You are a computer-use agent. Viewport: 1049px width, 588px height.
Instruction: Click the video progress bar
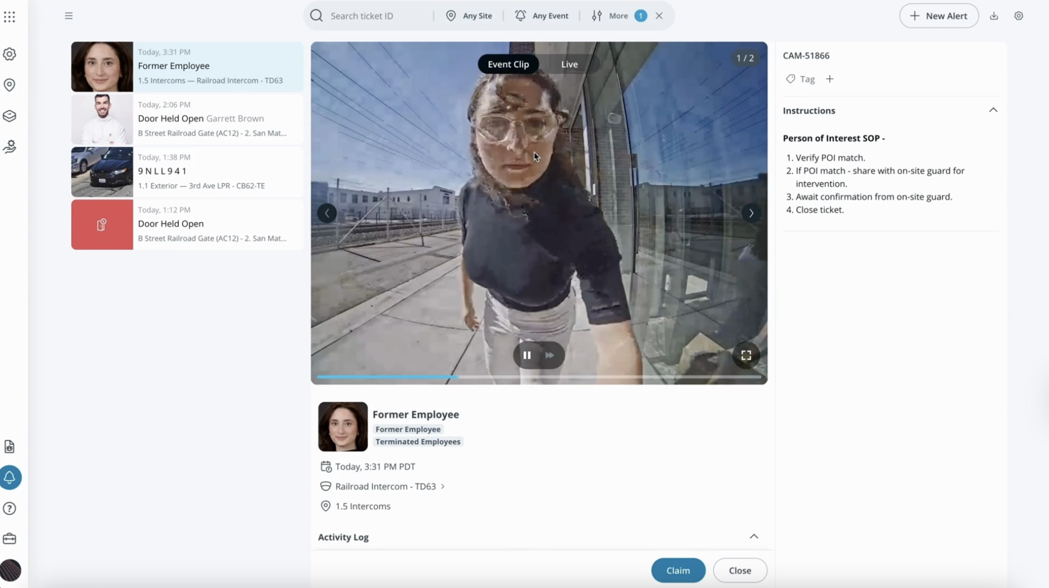point(537,377)
